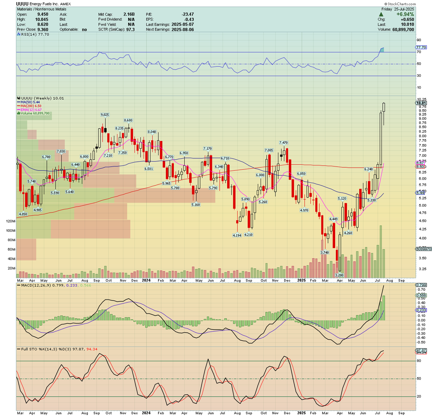Click the Friday 25-Jul-2025 date
Image resolution: width=432 pixels, height=416 pixels.
tap(398, 9)
